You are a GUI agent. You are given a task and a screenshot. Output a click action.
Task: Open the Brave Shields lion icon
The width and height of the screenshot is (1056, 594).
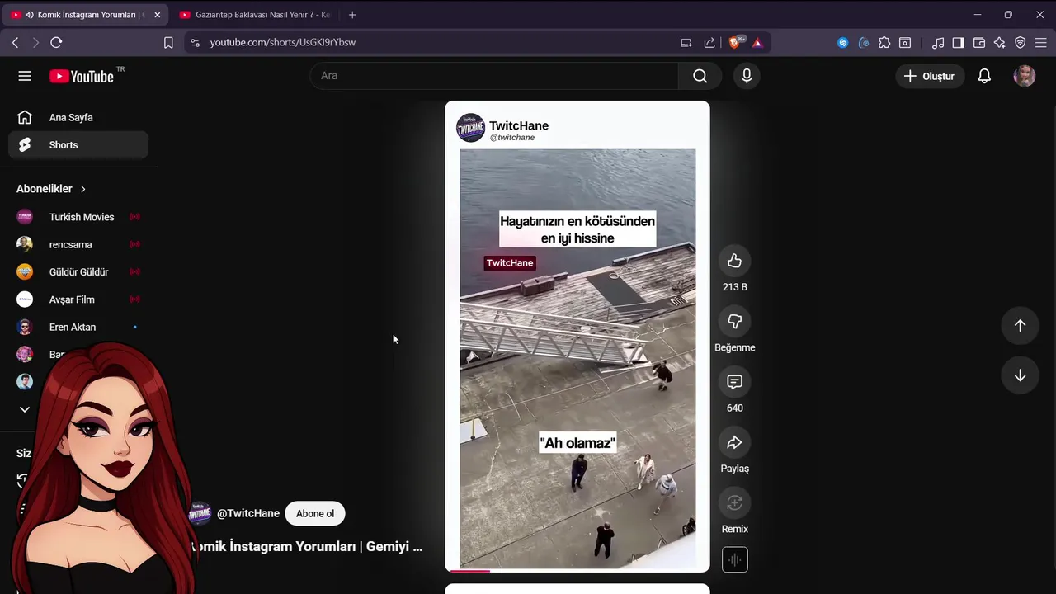coord(735,42)
